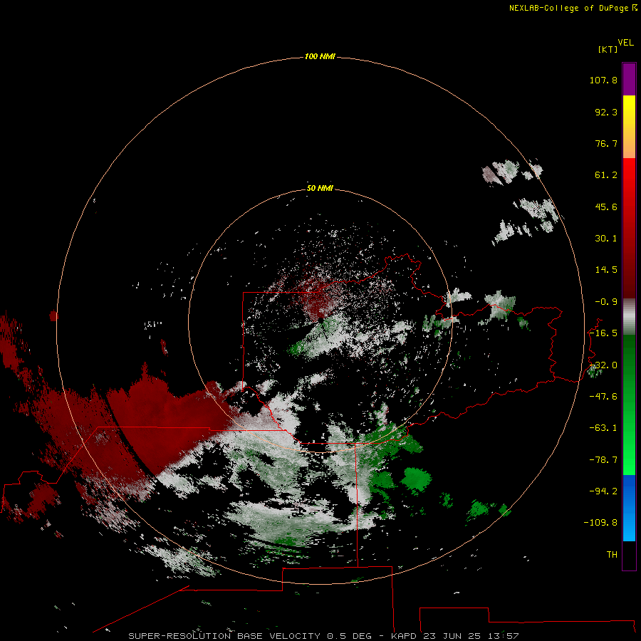Click the -16.5 velocity scale value

click(x=603, y=333)
